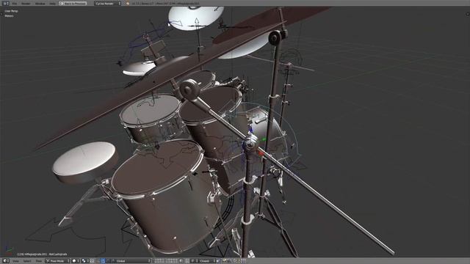Click the back-to-previous screen icon
Viewport: 470px width, 264px height.
tap(62, 3)
